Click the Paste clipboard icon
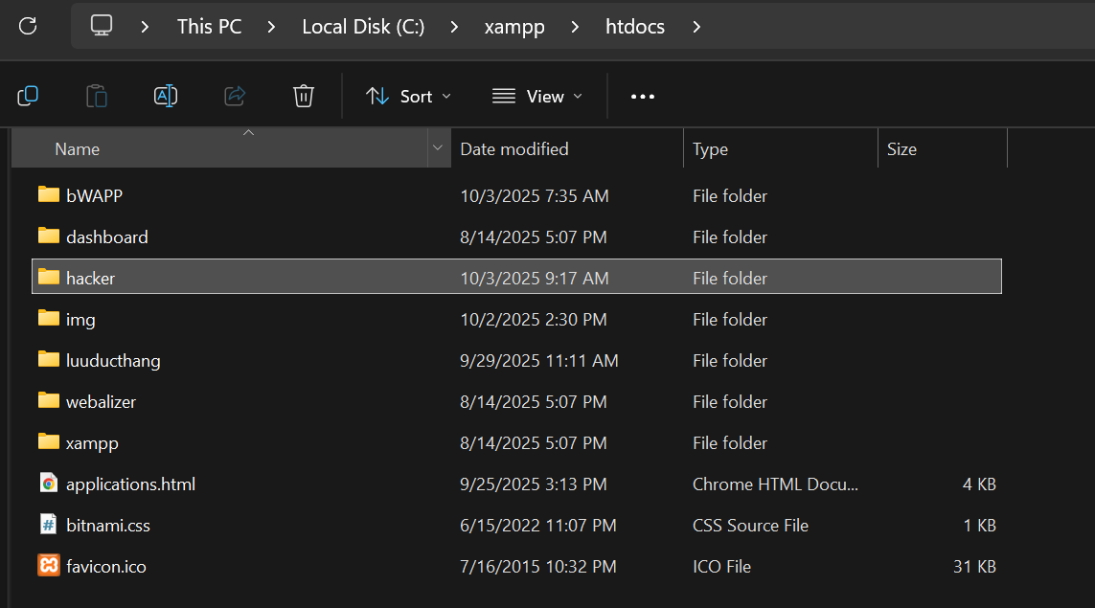1095x608 pixels. click(x=97, y=96)
